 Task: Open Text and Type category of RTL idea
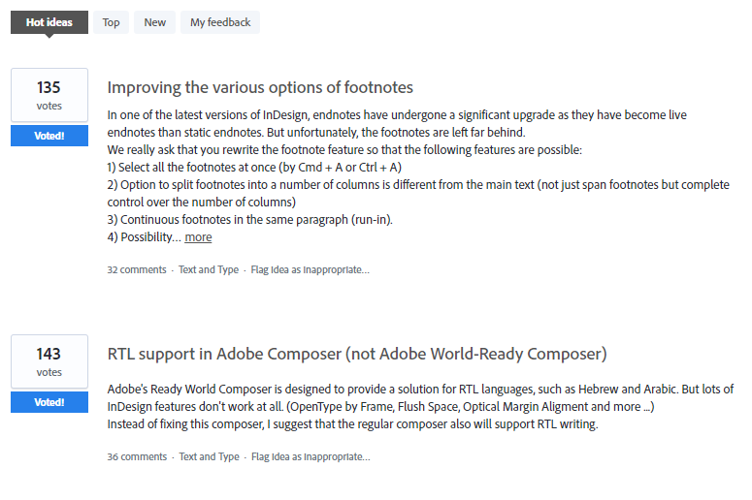coord(209,456)
